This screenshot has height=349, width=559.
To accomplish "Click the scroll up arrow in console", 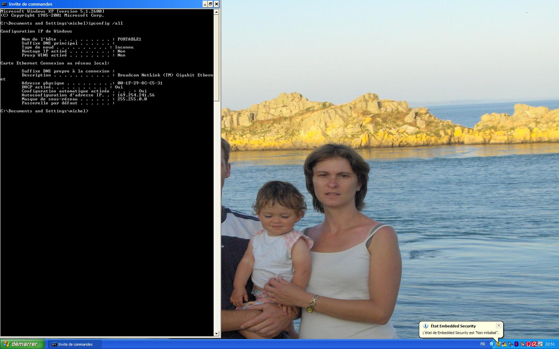I will (216, 12).
